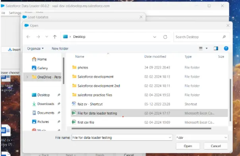Sort by Date modified column
The width and height of the screenshot is (240, 156).
(155, 57)
